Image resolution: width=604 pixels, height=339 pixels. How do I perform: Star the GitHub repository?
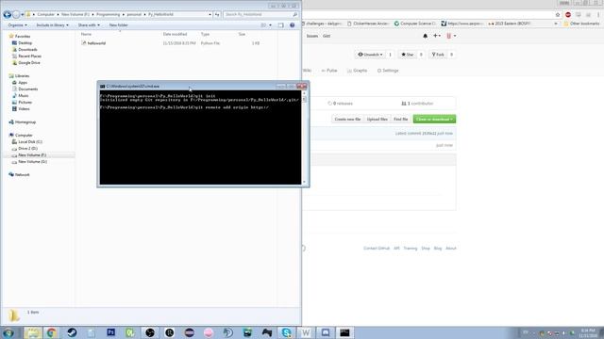[x=407, y=55]
